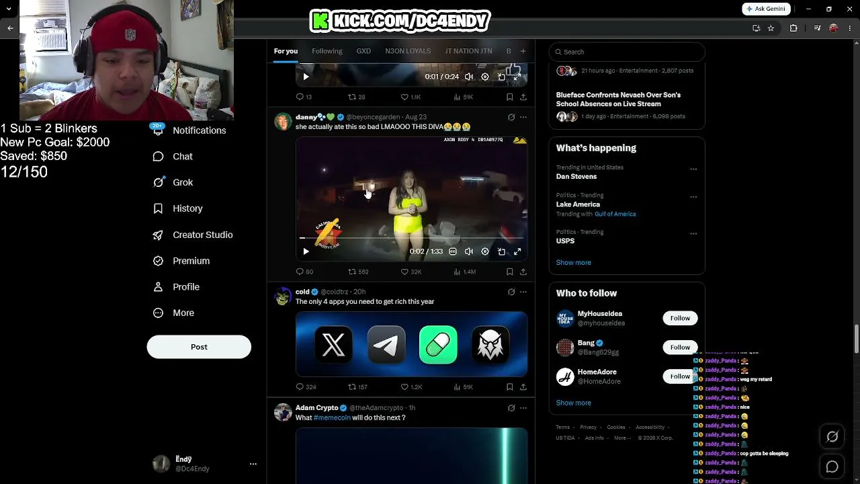Screen dimensions: 860x484
Task: Open settings gear on the 0:24 video
Action: (485, 77)
